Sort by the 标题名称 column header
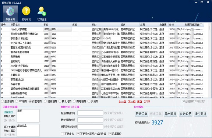 tap(26, 25)
